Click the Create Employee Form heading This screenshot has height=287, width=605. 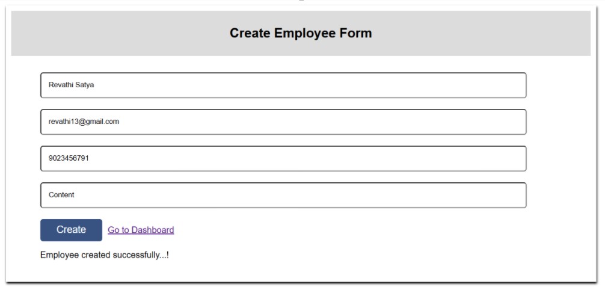[301, 33]
